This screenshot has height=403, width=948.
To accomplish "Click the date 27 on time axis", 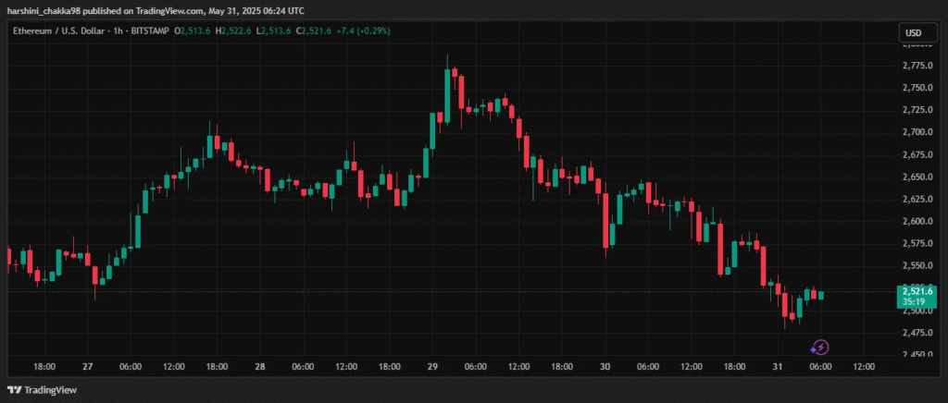I will tap(87, 367).
